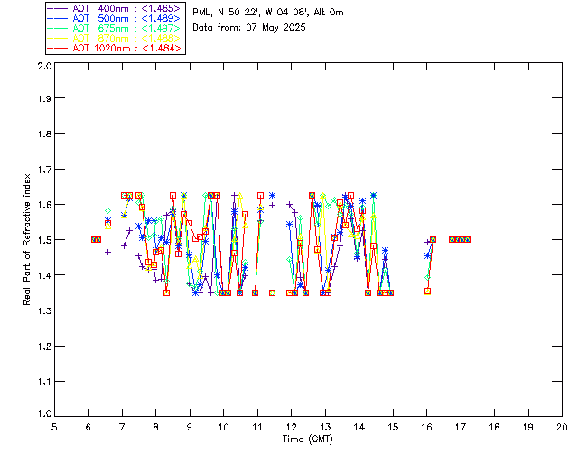Click the AOT 675nm legend entry
The height and width of the screenshot is (462, 578).
tap(114, 28)
